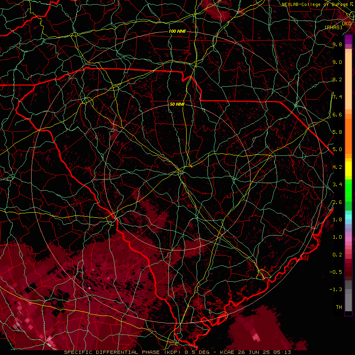
Task: Click the 6.6 value on the color scale
Action: coord(337,114)
